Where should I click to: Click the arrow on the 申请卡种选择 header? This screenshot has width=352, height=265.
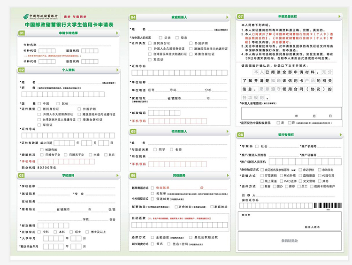tap(117, 33)
